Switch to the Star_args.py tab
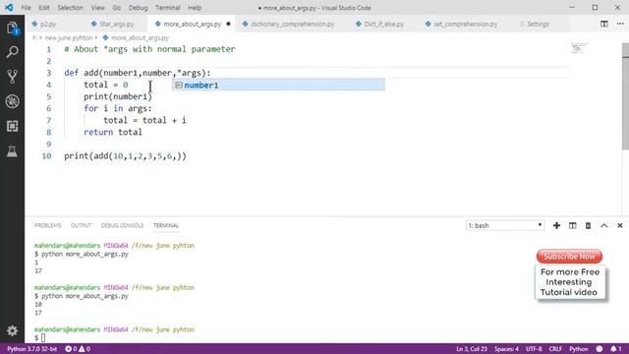Screen dimensions: 629x354 click(116, 24)
